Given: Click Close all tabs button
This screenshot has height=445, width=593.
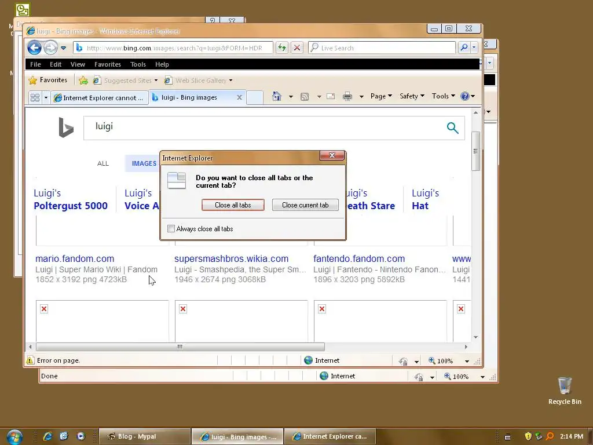Looking at the screenshot, I should pyautogui.click(x=233, y=205).
